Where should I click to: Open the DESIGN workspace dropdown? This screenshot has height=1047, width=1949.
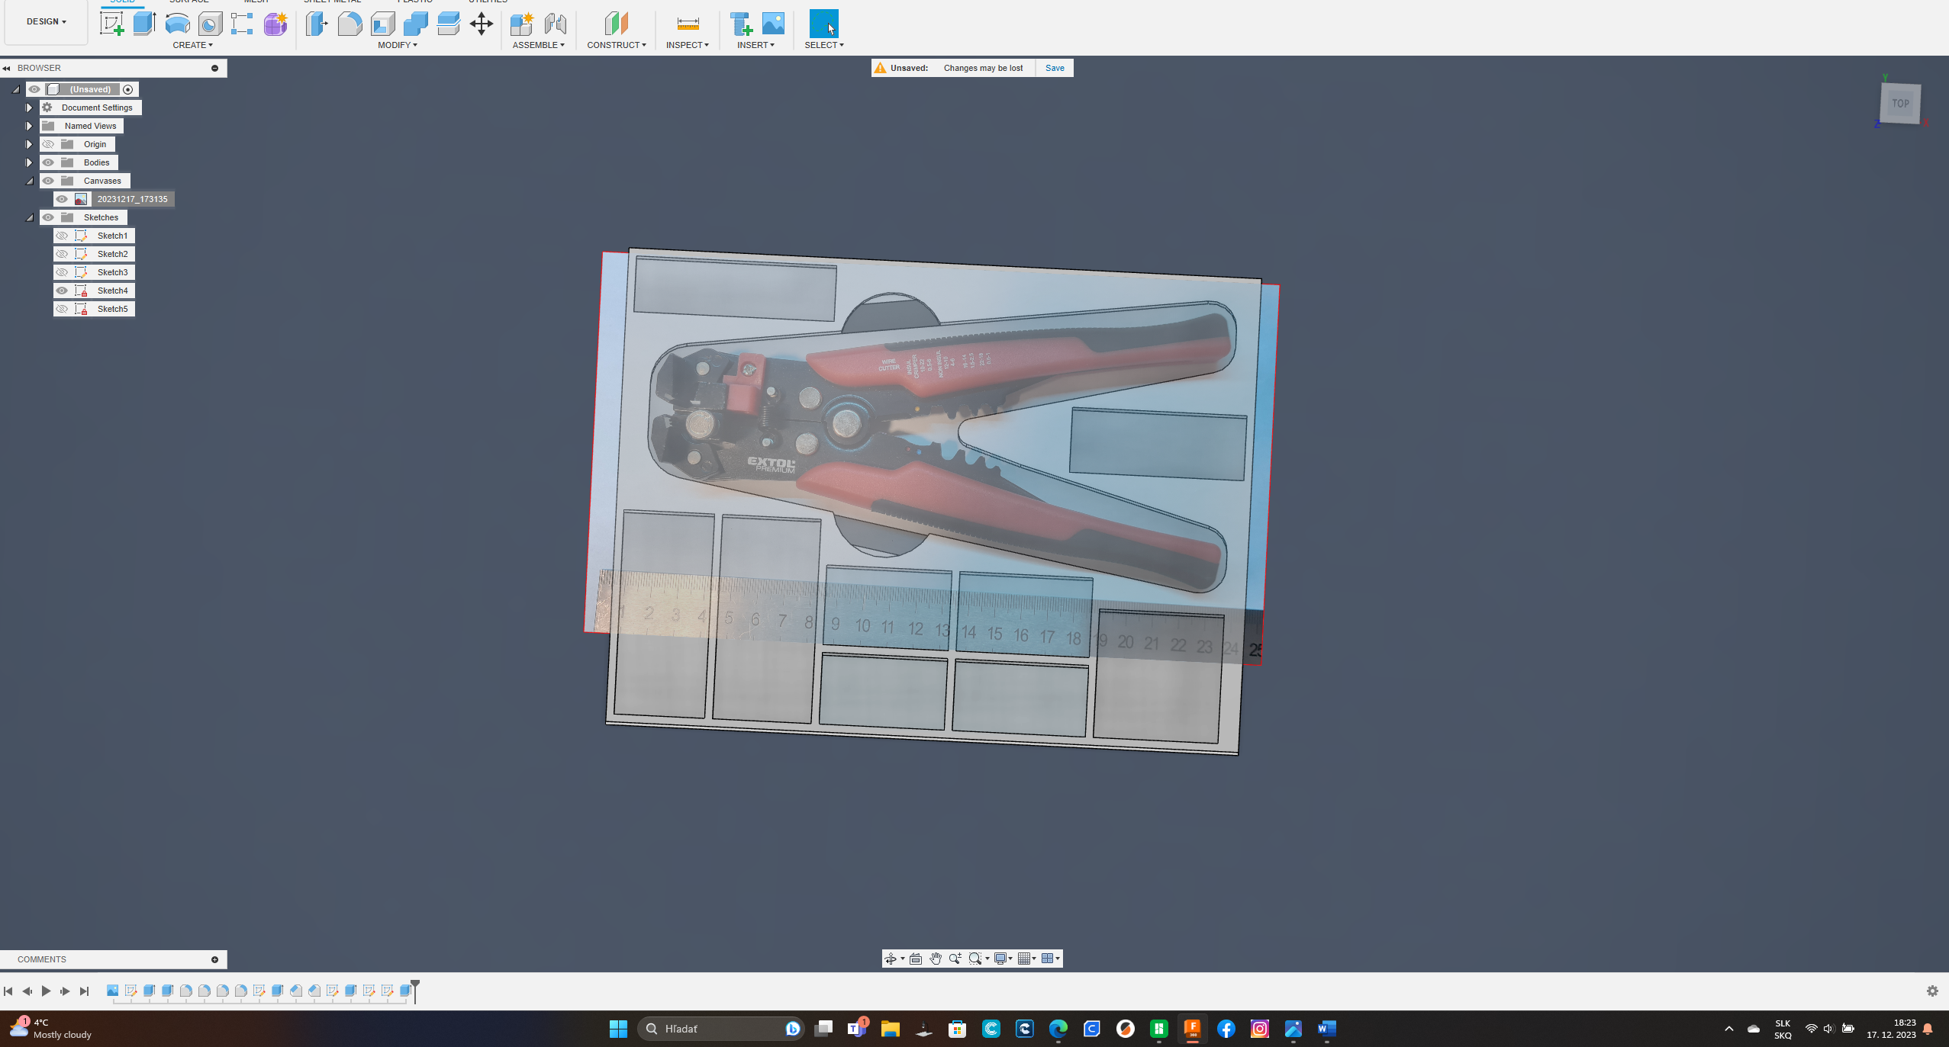click(47, 21)
